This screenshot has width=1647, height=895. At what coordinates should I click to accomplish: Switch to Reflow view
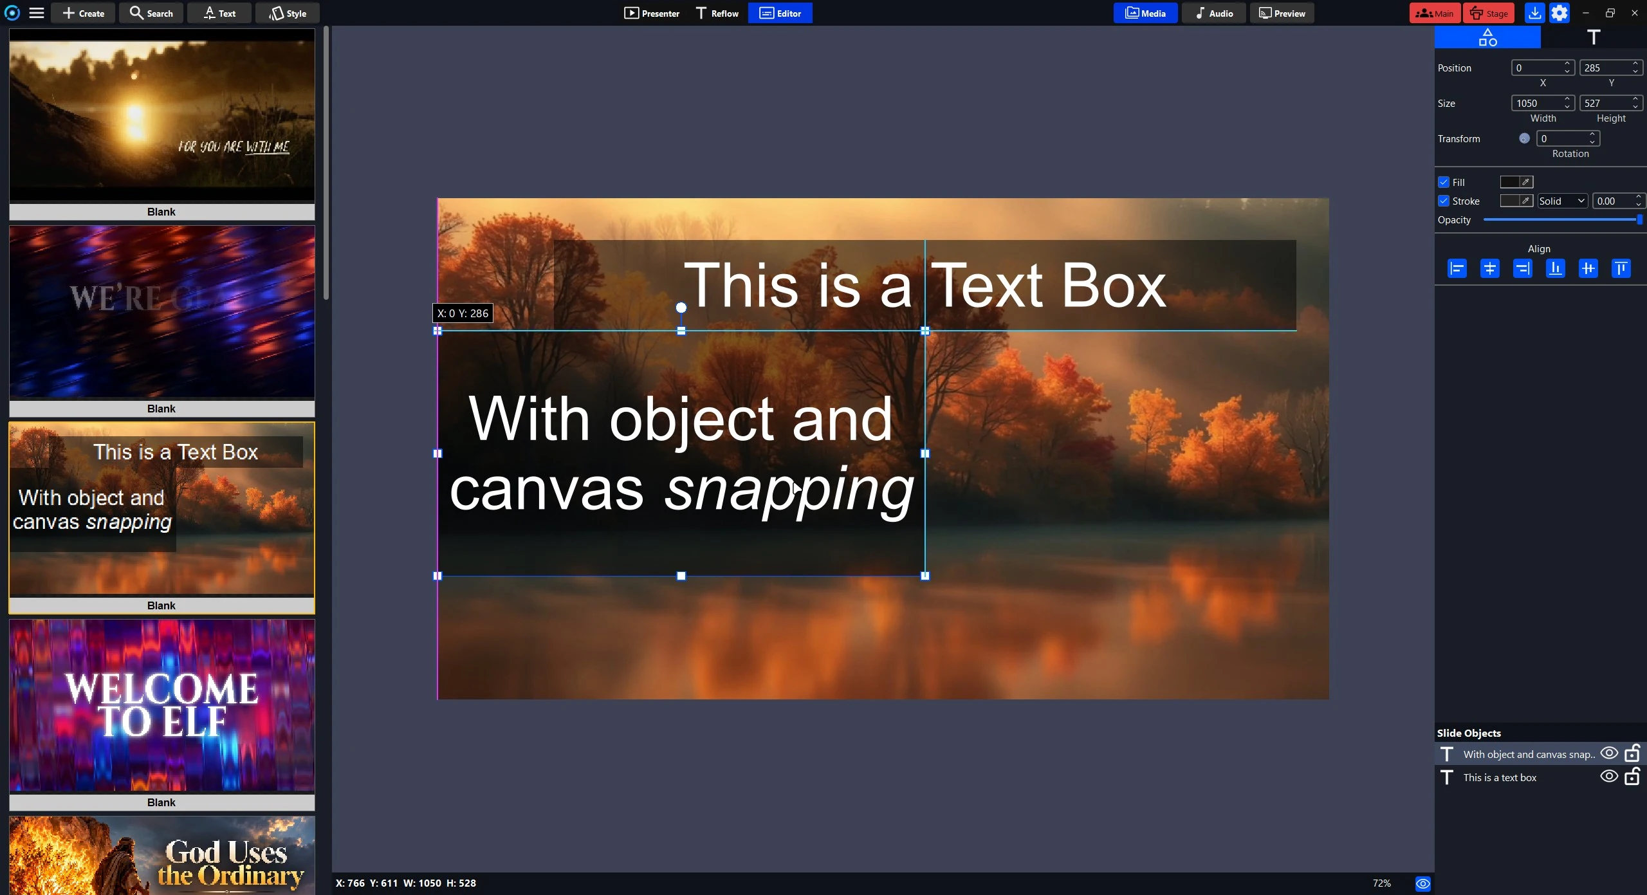[717, 13]
